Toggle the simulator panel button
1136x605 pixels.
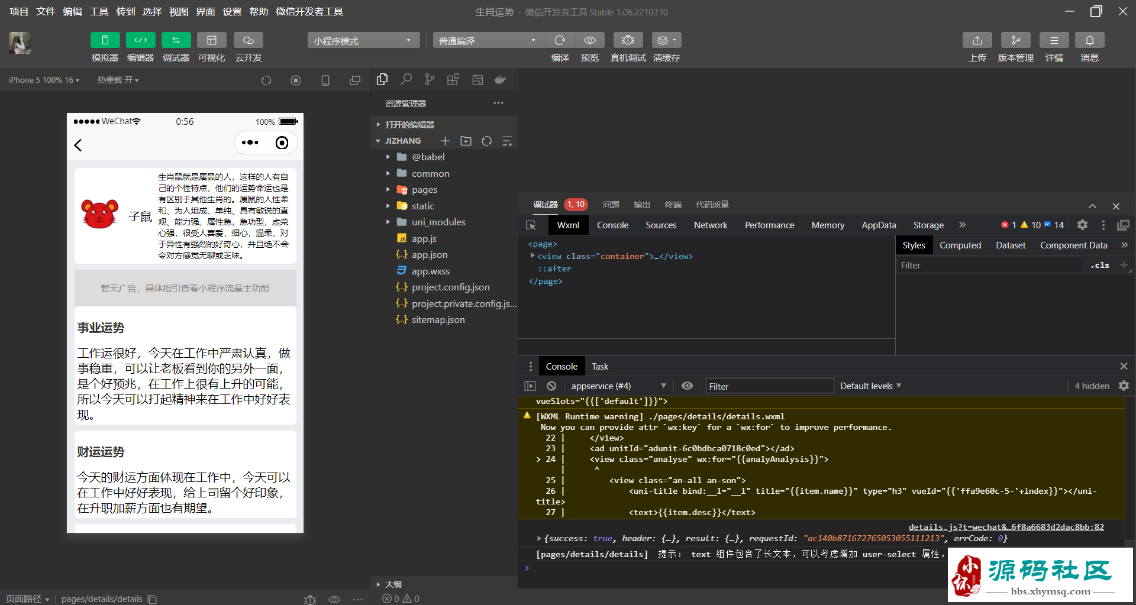105,40
